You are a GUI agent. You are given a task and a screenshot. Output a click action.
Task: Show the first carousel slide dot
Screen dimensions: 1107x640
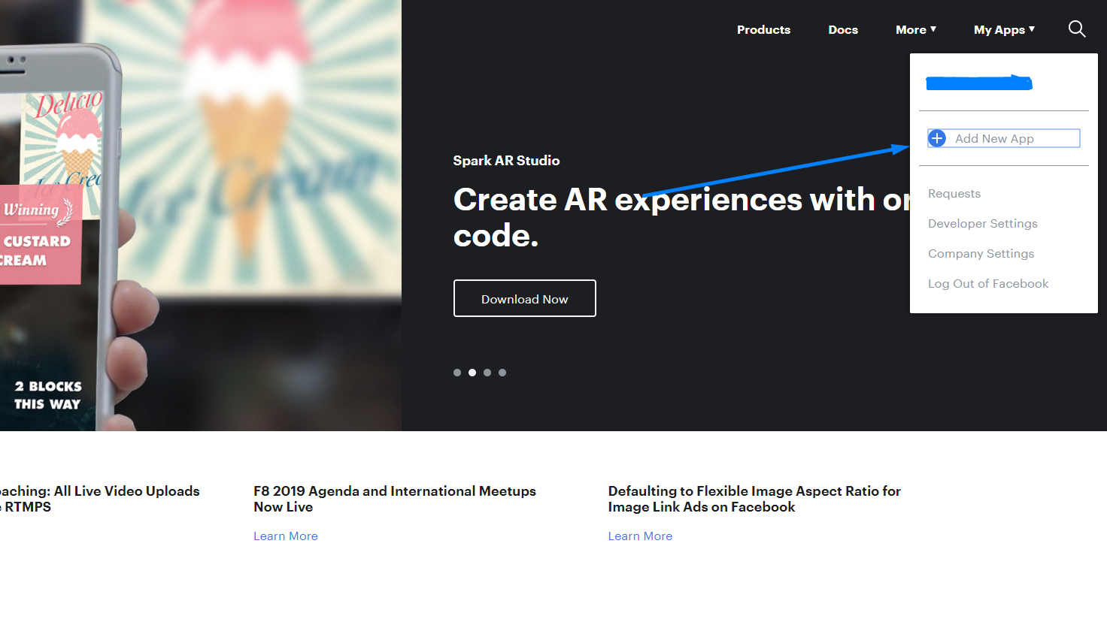coord(457,373)
